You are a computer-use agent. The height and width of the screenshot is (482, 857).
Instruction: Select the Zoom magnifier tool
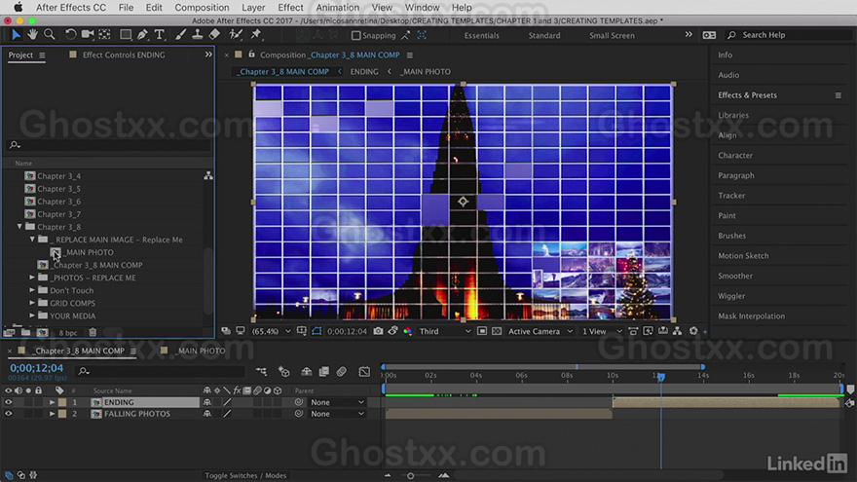point(50,34)
